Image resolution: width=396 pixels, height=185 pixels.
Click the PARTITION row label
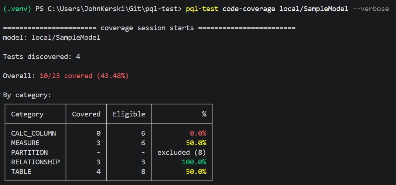coord(29,153)
